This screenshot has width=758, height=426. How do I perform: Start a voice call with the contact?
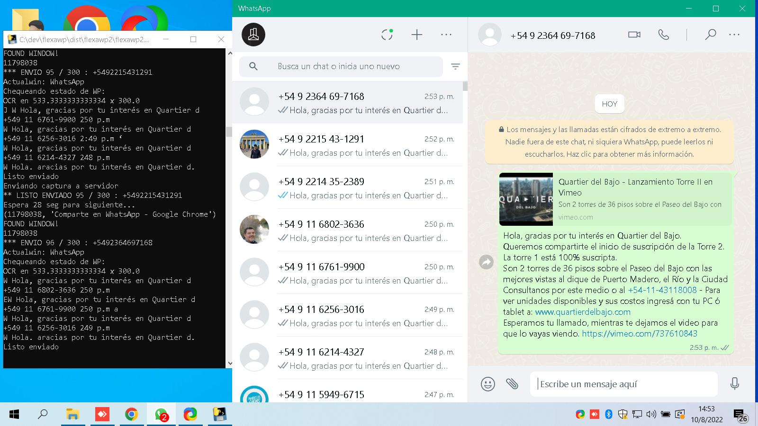[664, 35]
